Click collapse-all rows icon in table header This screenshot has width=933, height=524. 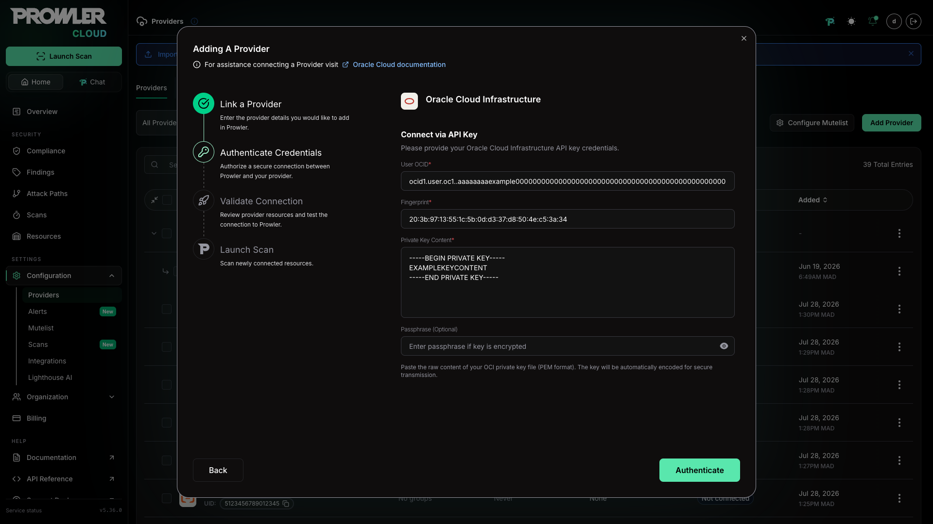155,200
